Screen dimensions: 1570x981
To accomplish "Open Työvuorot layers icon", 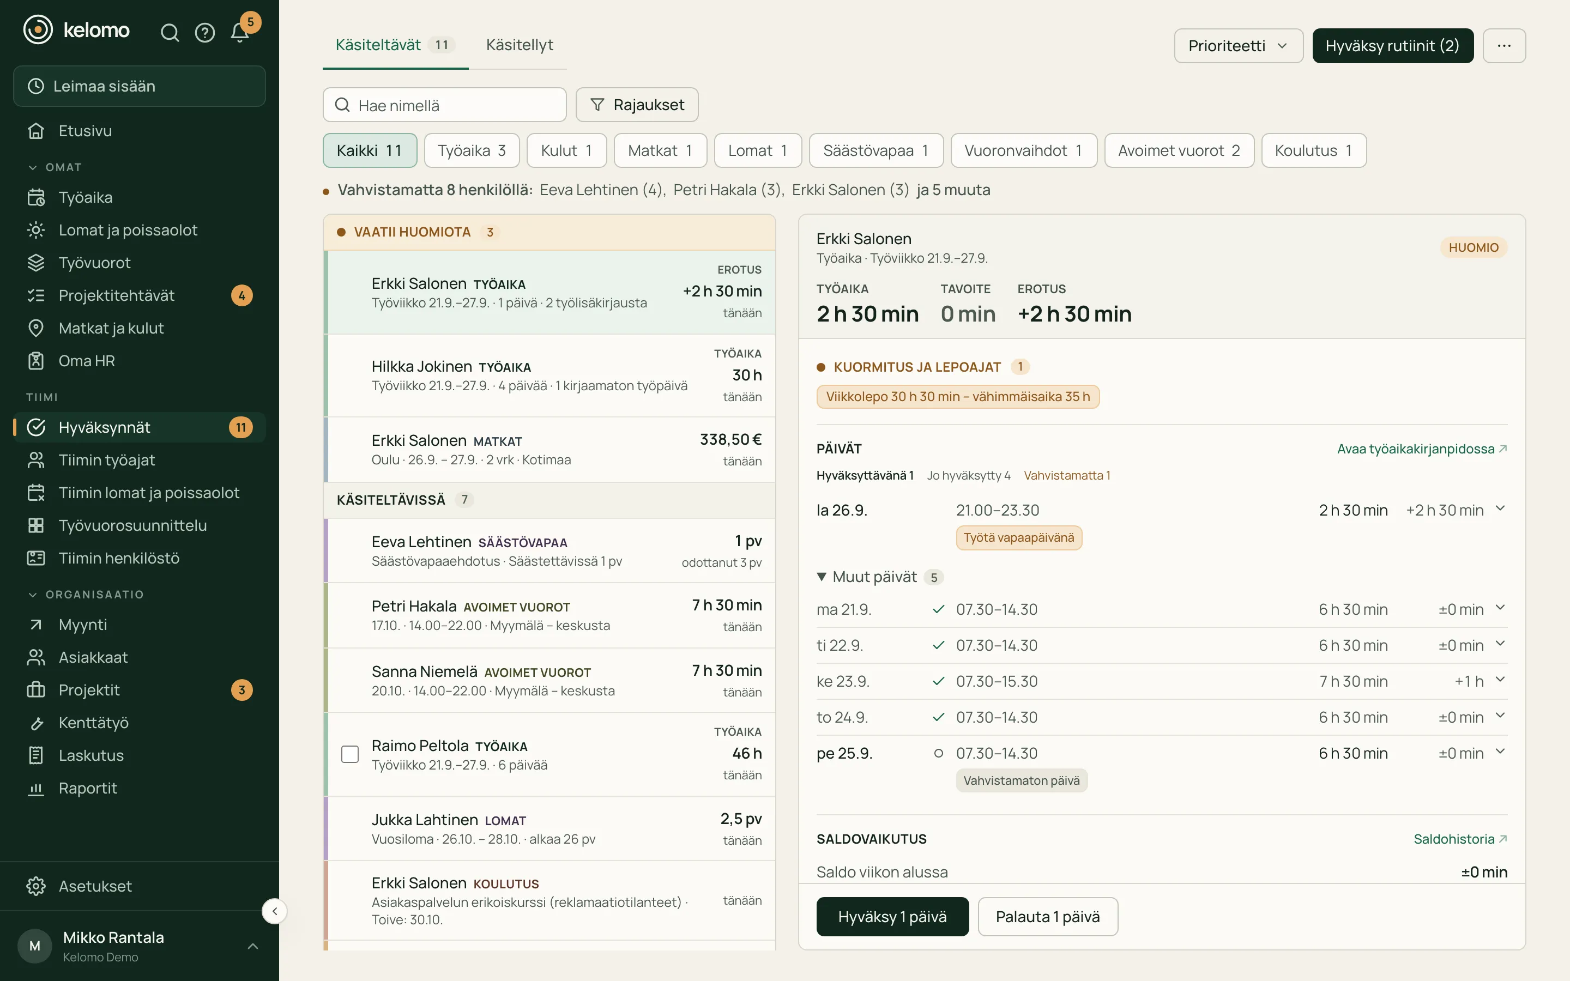I will click(x=37, y=263).
